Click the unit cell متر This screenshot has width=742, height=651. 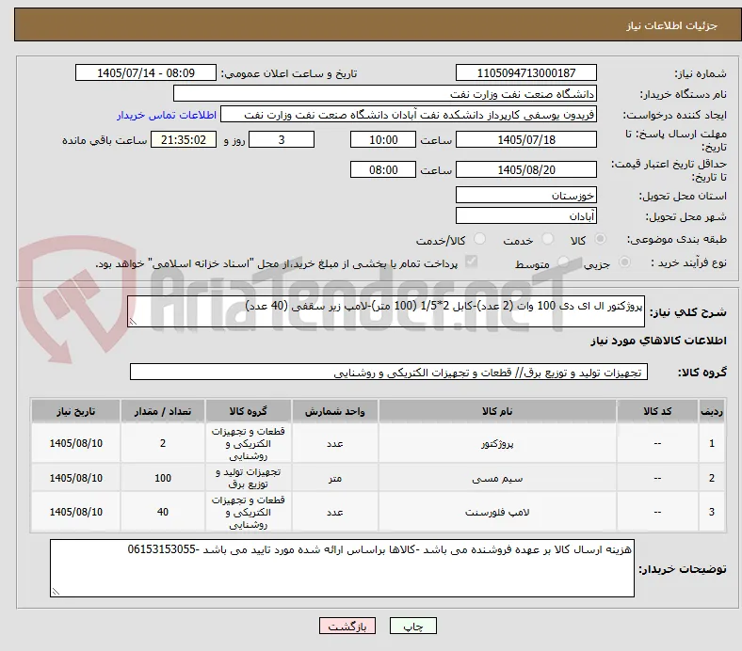coord(334,478)
